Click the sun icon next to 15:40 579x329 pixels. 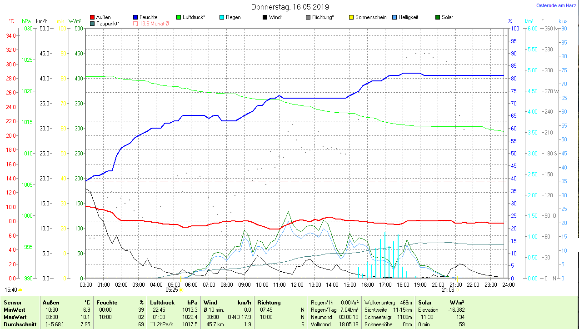pos(20,289)
